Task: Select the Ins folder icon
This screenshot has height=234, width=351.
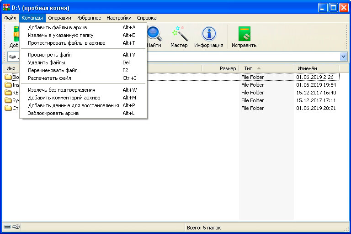Action: point(8,85)
